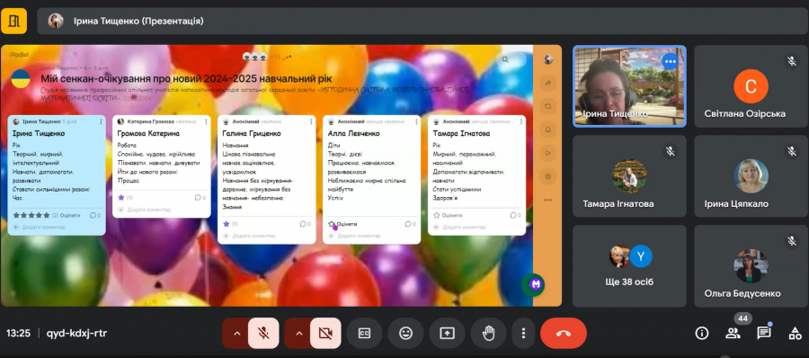Show the participants list with 44 badge
Image resolution: width=809 pixels, height=358 pixels.
(733, 333)
